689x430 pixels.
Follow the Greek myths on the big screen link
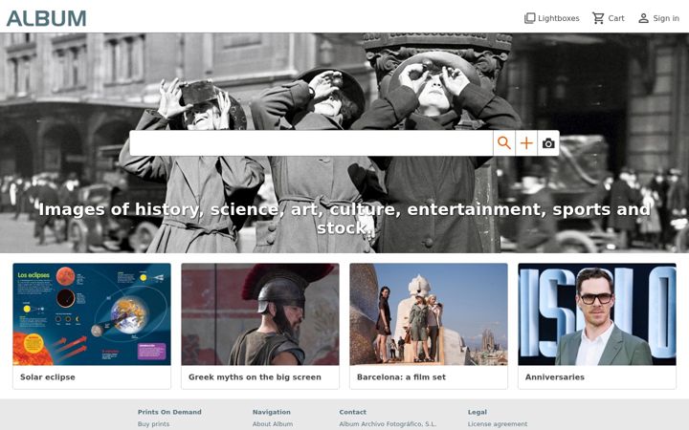click(255, 376)
